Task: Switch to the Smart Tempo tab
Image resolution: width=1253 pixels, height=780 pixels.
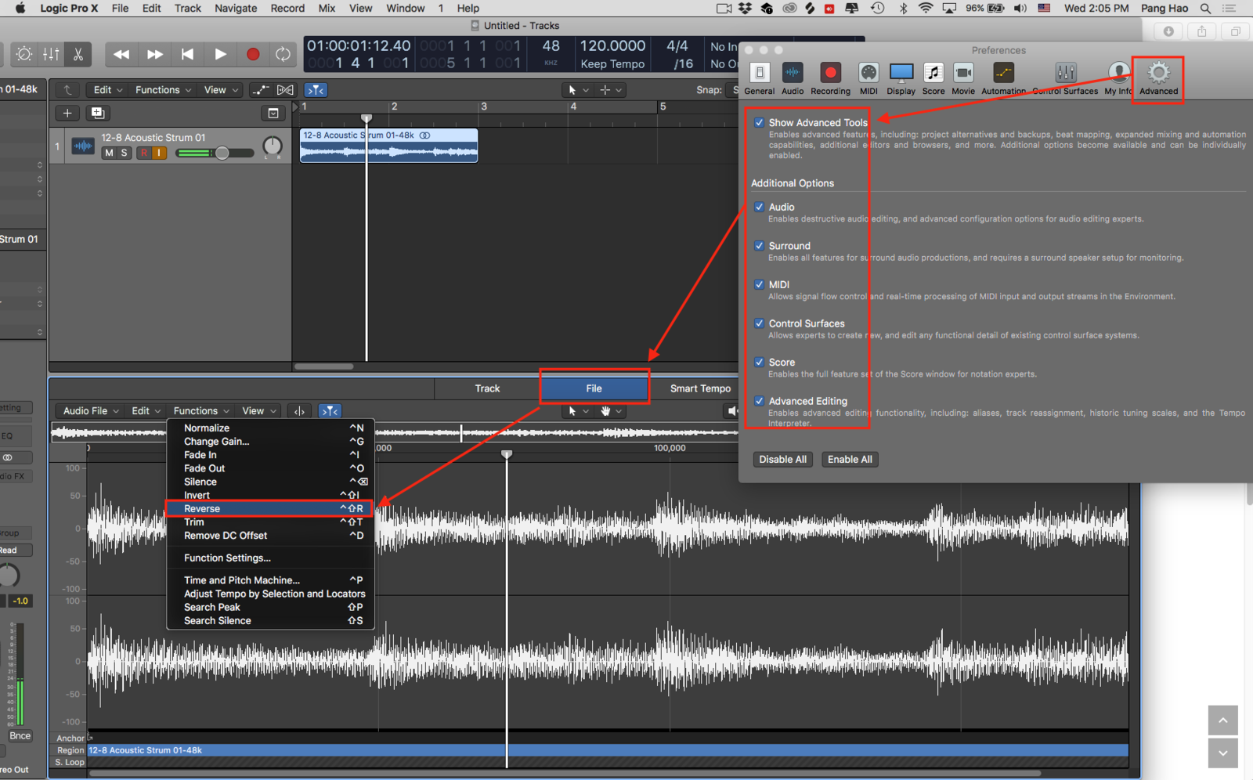Action: coord(700,388)
